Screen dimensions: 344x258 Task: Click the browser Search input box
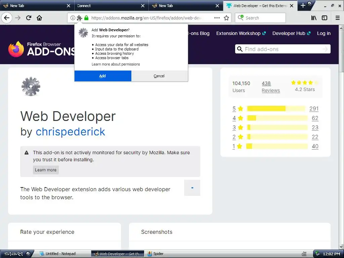260,18
